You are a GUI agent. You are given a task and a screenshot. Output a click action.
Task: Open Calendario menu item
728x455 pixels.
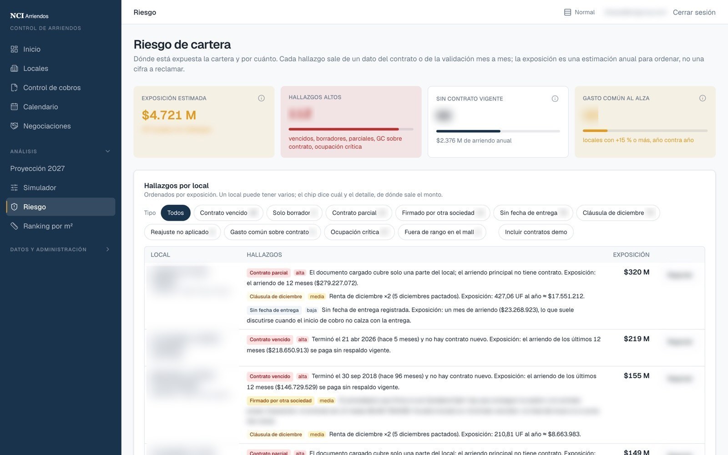(61, 106)
